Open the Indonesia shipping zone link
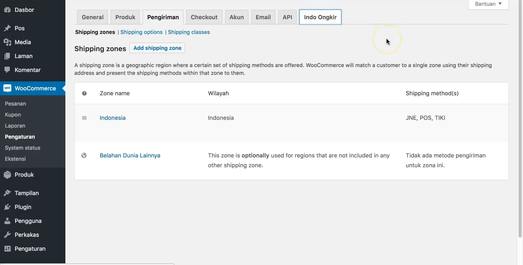523x265 pixels. click(x=112, y=118)
